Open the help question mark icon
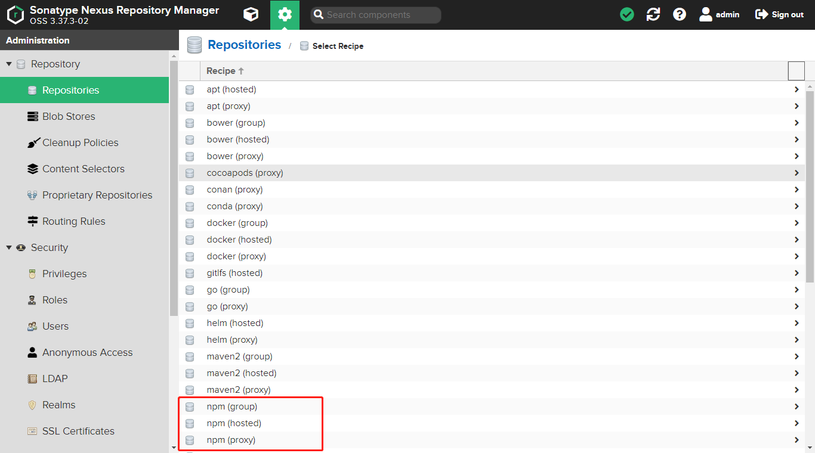Image resolution: width=815 pixels, height=453 pixels. coord(680,15)
